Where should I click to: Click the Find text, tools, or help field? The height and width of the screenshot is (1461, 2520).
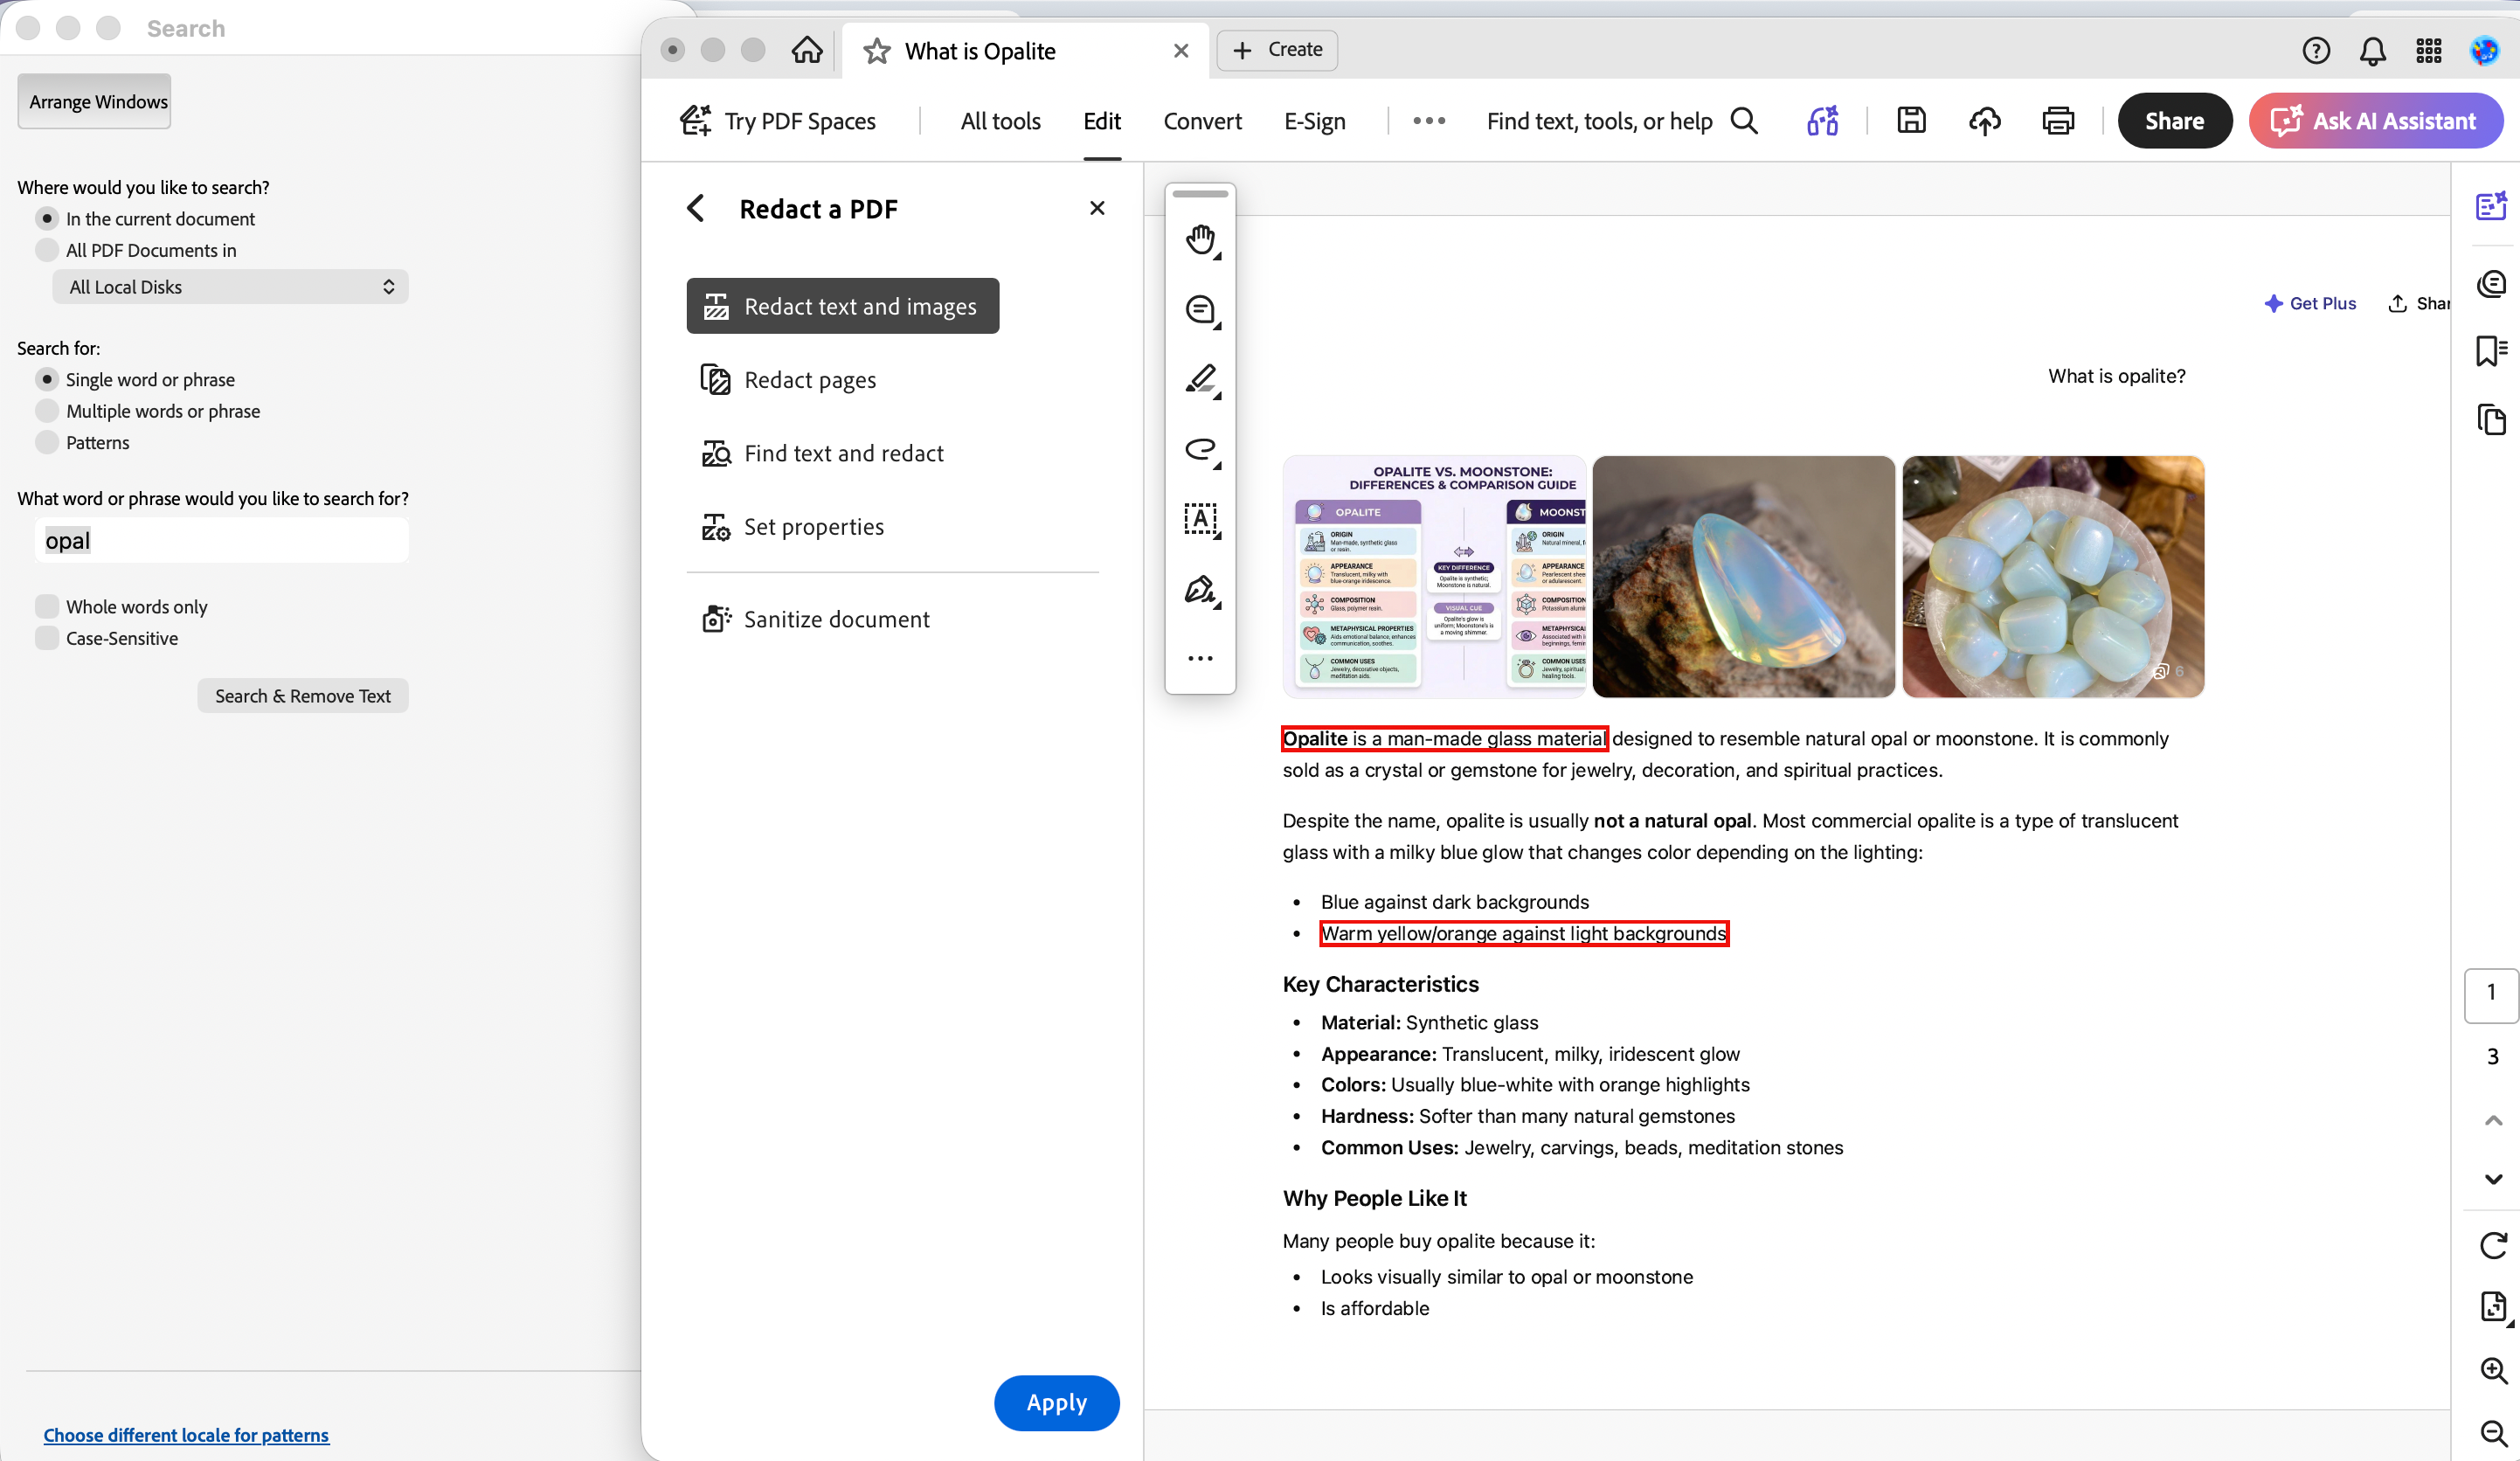point(1599,121)
